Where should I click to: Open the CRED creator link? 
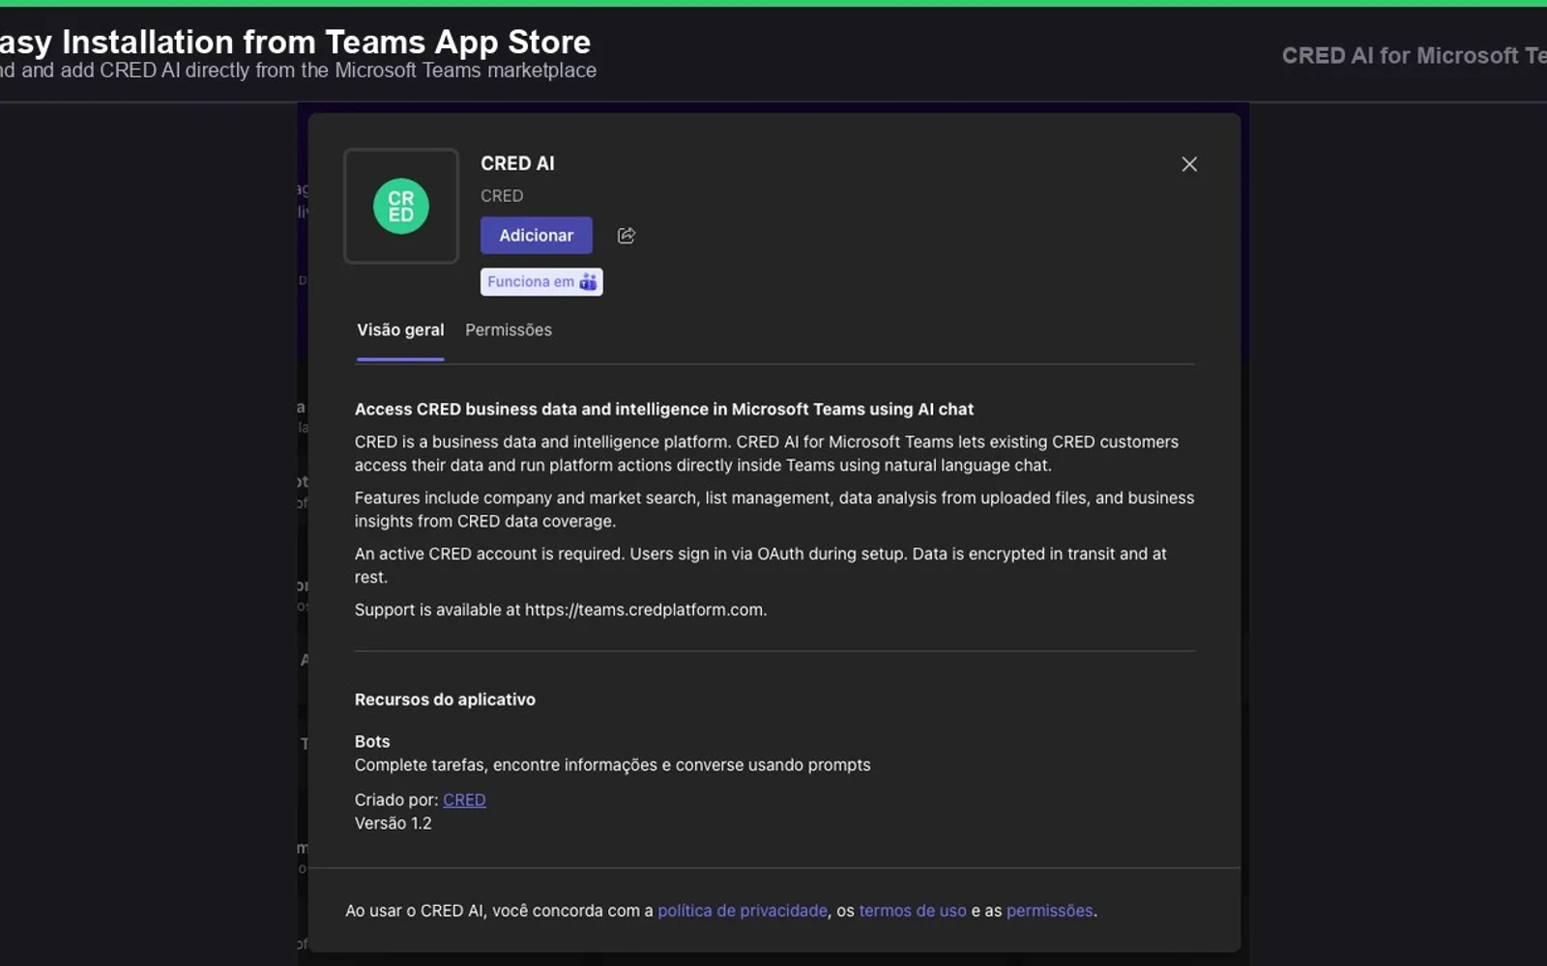click(464, 800)
